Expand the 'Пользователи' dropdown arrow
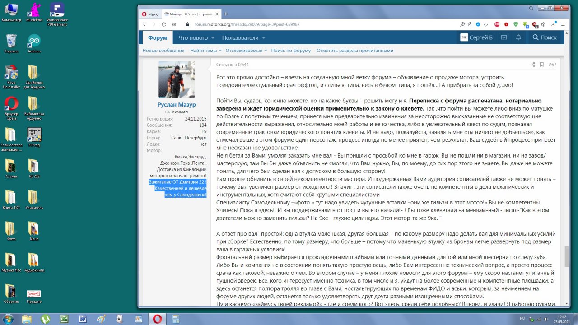Viewport: 578px width, 325px height. (263, 38)
